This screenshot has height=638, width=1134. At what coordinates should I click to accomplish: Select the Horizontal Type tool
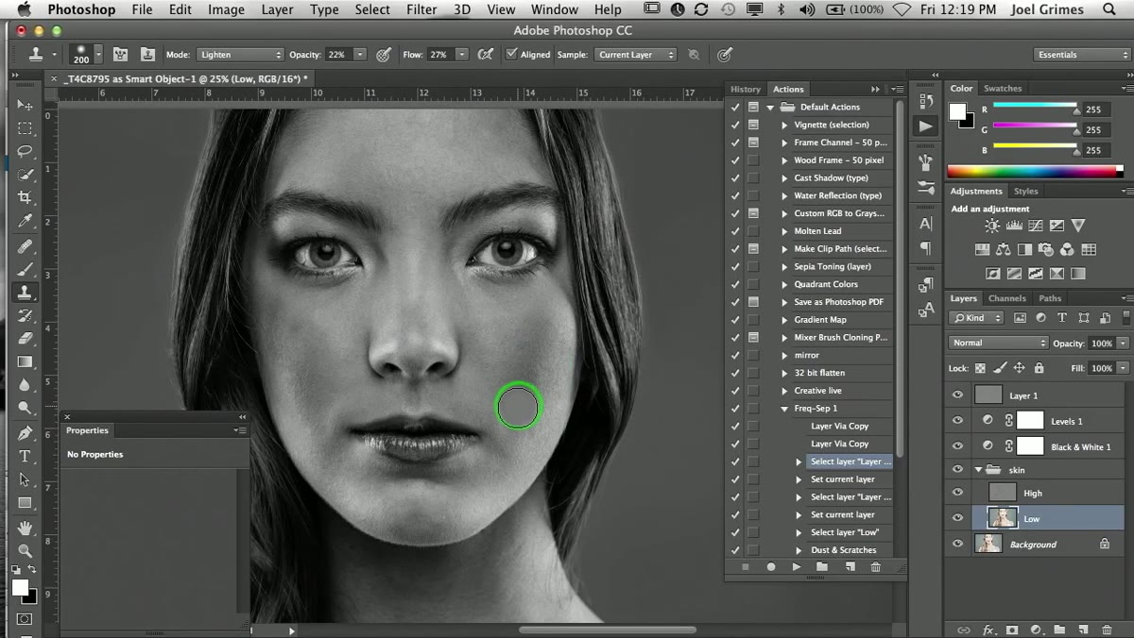pyautogui.click(x=26, y=456)
